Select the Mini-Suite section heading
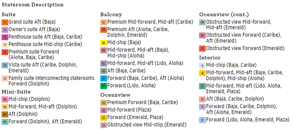 16,92
